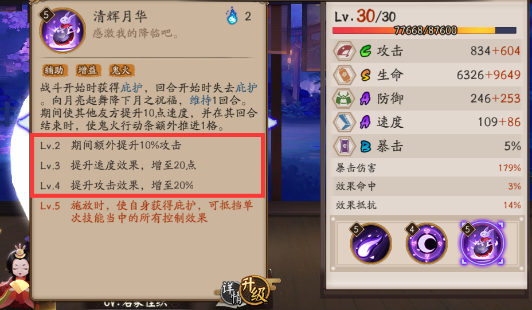Viewport: 532px width, 310px height.
Task: Click the 升级 upgrade button
Action: [x=255, y=290]
